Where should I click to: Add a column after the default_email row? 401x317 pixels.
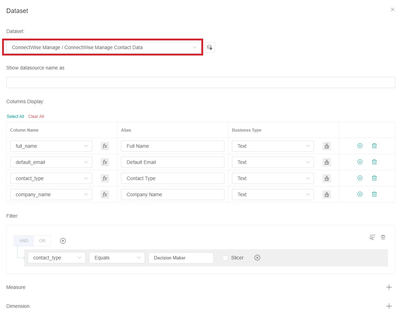pos(360,162)
